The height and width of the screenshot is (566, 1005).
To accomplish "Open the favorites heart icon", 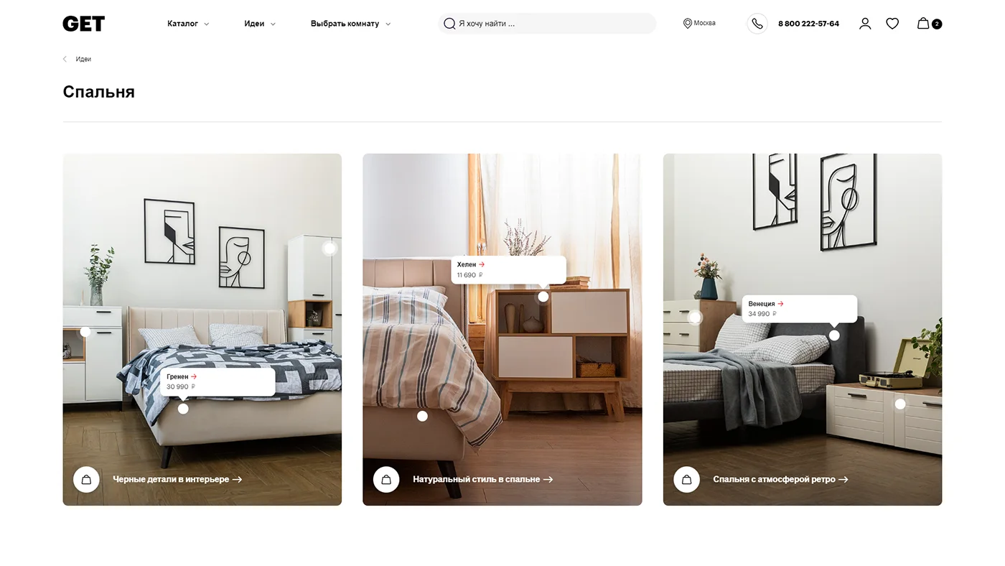I will 892,24.
